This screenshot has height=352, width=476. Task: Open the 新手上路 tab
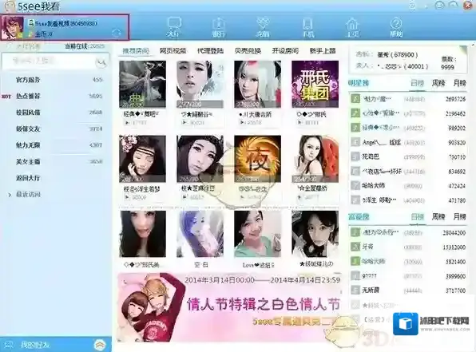click(x=323, y=50)
